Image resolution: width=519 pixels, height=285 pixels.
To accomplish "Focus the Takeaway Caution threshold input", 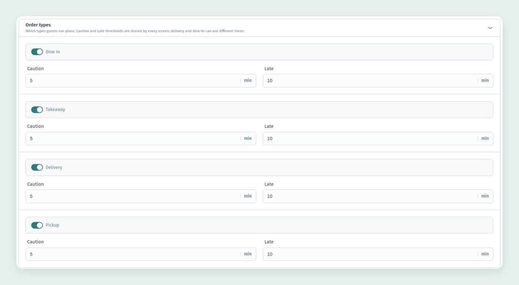I will [x=141, y=139].
